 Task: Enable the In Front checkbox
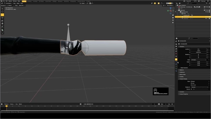pos(191,85)
